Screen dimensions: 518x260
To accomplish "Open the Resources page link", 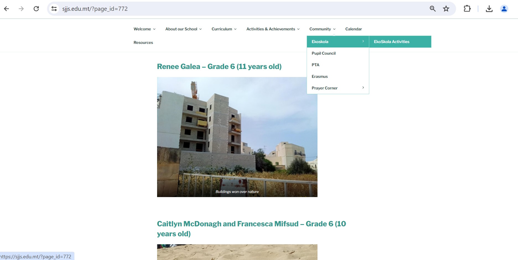I will coord(143,43).
